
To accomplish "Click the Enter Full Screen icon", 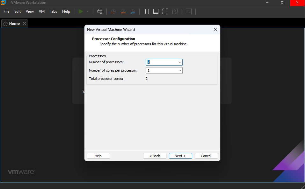I will tap(165, 11).
